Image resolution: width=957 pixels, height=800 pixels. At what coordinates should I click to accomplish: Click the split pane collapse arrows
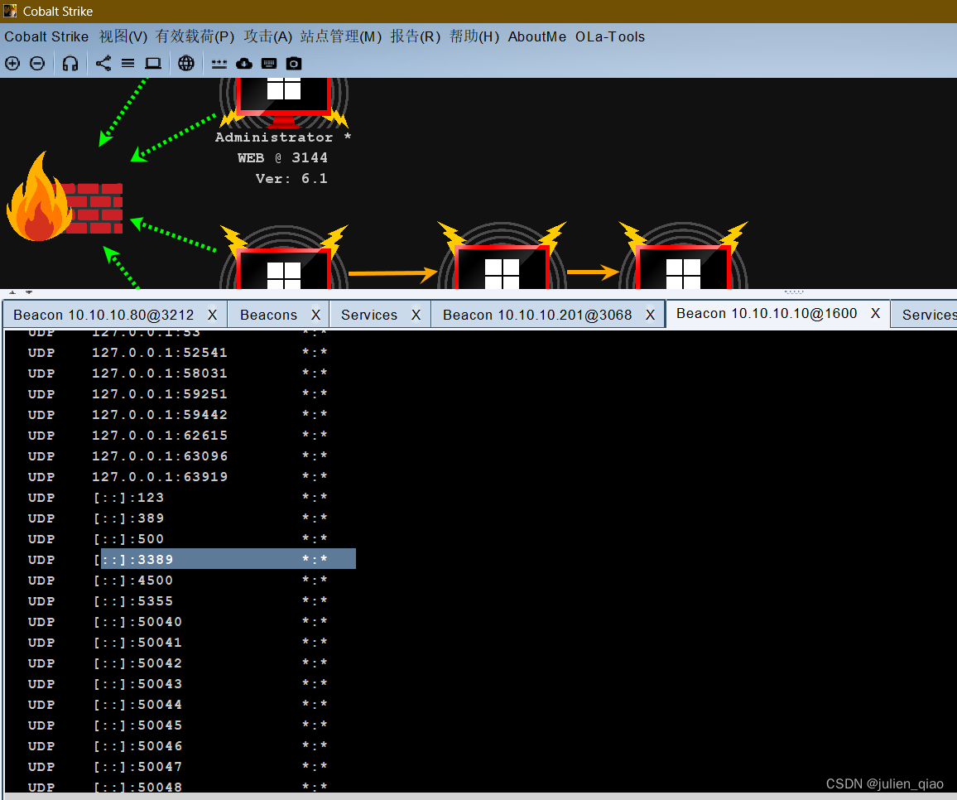pos(21,292)
